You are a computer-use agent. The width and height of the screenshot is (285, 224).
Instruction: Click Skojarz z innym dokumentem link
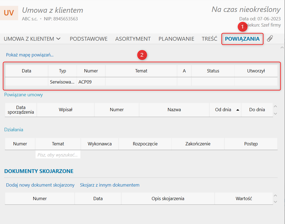(x=109, y=185)
